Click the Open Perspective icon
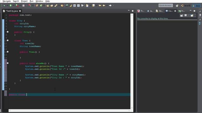Screen dimensions: 202x113 pyautogui.click(x=177, y=6)
